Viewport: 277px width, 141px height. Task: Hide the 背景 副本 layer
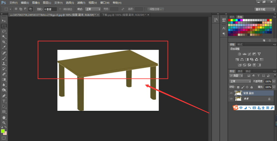pos(231,93)
